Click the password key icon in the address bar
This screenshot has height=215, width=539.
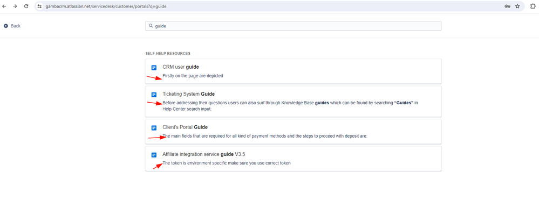507,6
